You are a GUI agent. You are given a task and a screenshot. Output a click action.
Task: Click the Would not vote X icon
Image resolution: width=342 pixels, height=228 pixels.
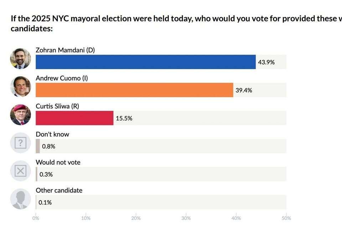[20, 171]
